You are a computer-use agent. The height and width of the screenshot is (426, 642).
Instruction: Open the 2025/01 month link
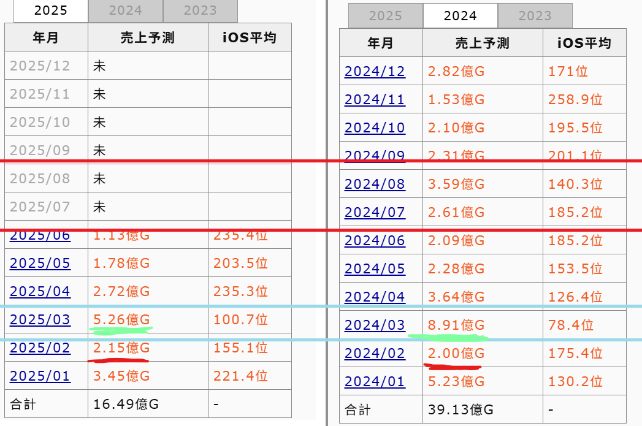(40, 376)
